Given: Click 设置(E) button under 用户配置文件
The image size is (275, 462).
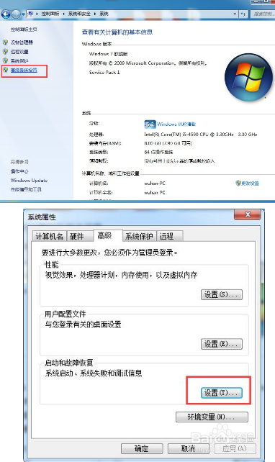Looking at the screenshot, I should 222,344.
